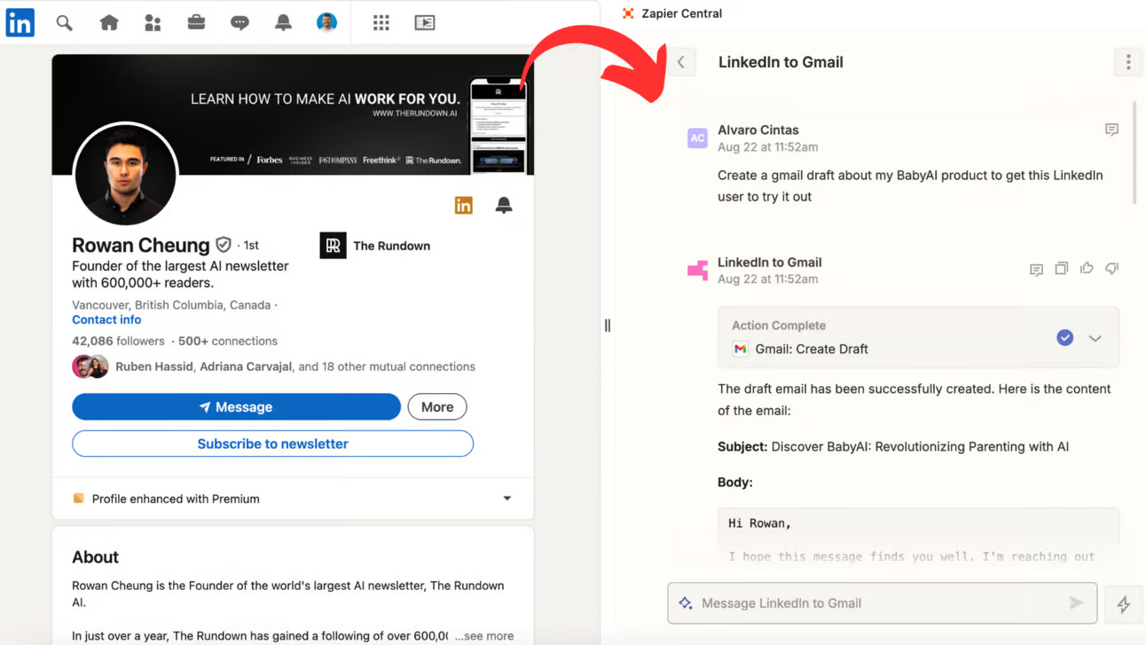
Task: Open the For Business apps grid icon
Action: [x=381, y=23]
